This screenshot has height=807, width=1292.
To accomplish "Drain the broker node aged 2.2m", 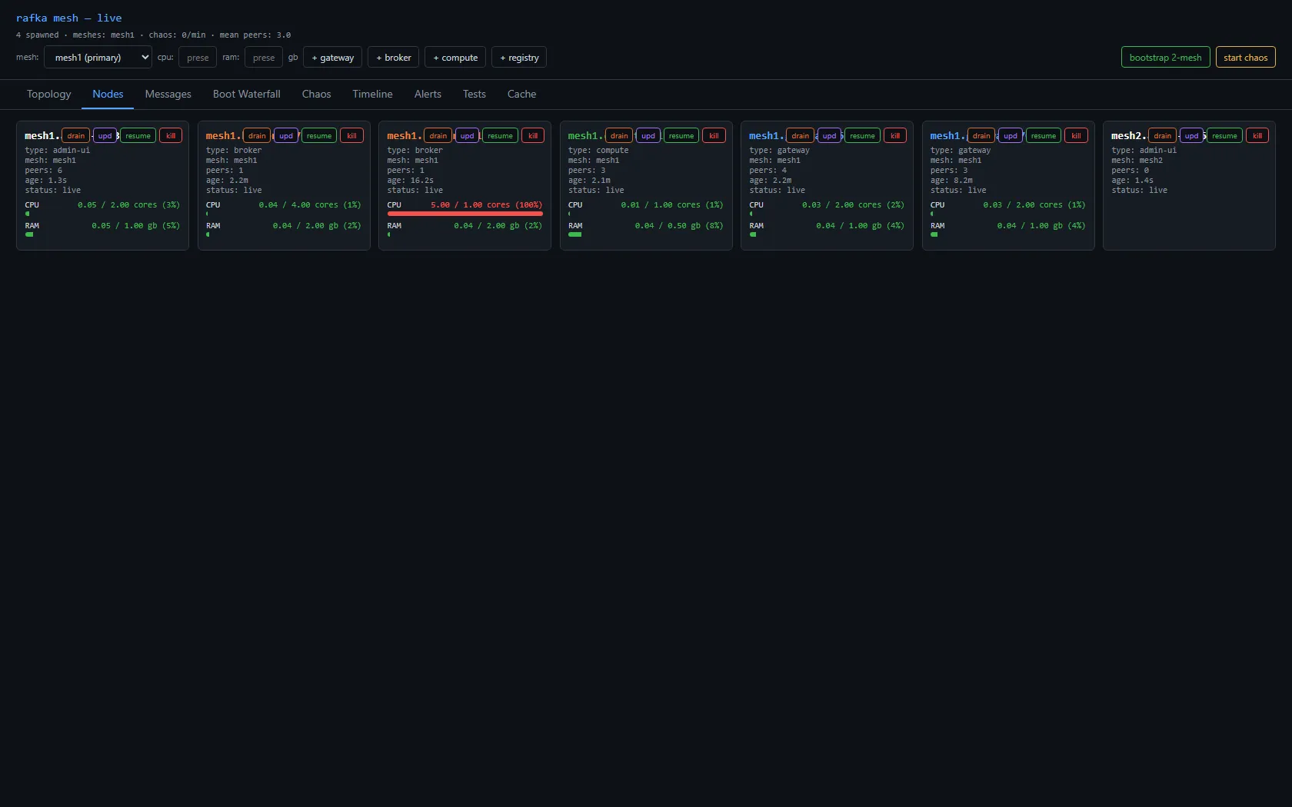I will coord(257,135).
